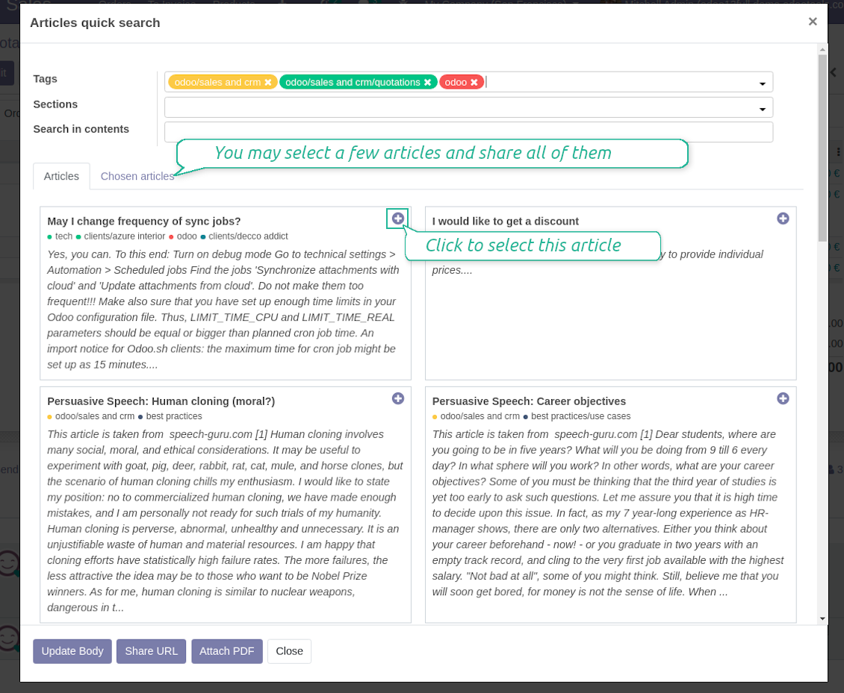Open the Sections selection field
This screenshot has height=693, width=844.
tap(468, 107)
